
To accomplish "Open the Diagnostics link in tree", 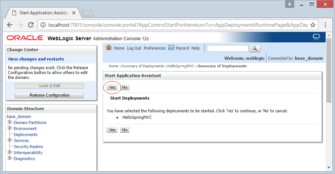I will coord(24,159).
